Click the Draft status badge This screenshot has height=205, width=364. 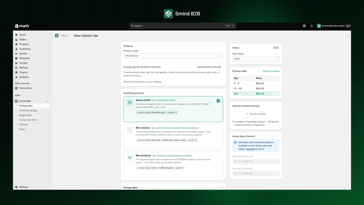click(x=275, y=48)
